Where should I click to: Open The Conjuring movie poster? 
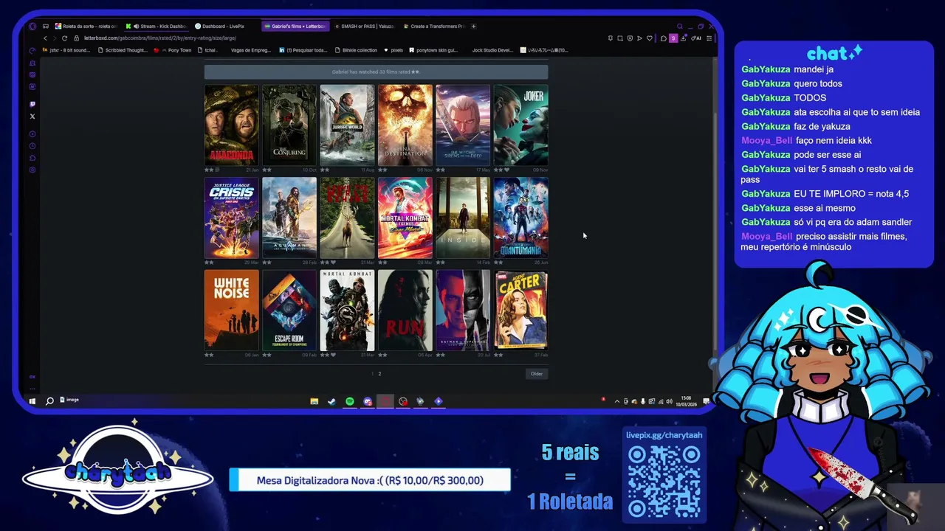(289, 125)
